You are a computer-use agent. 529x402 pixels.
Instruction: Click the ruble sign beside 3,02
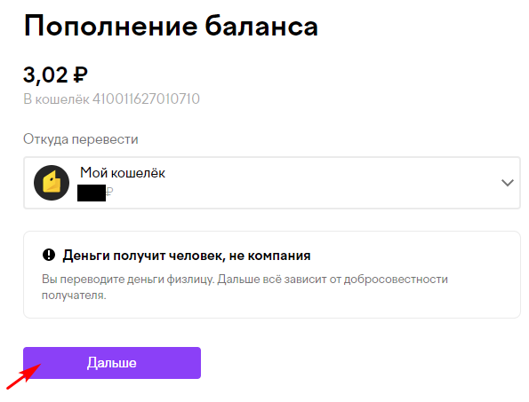80,75
